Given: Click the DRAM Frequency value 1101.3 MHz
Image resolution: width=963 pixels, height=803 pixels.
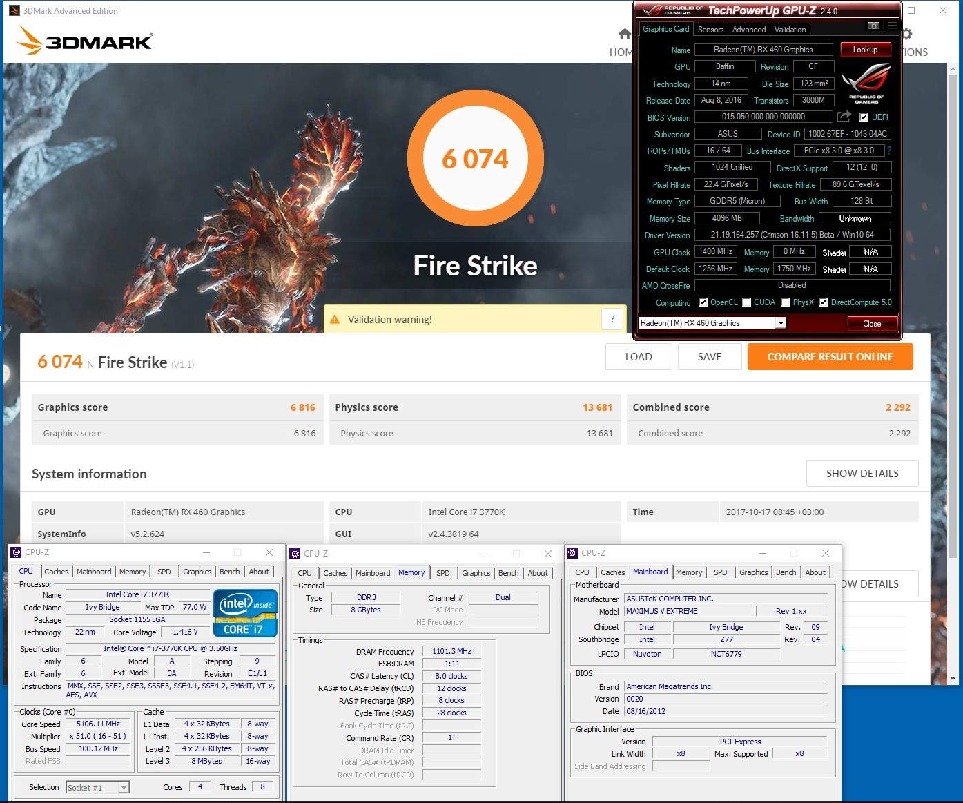Looking at the screenshot, I should coord(451,651).
